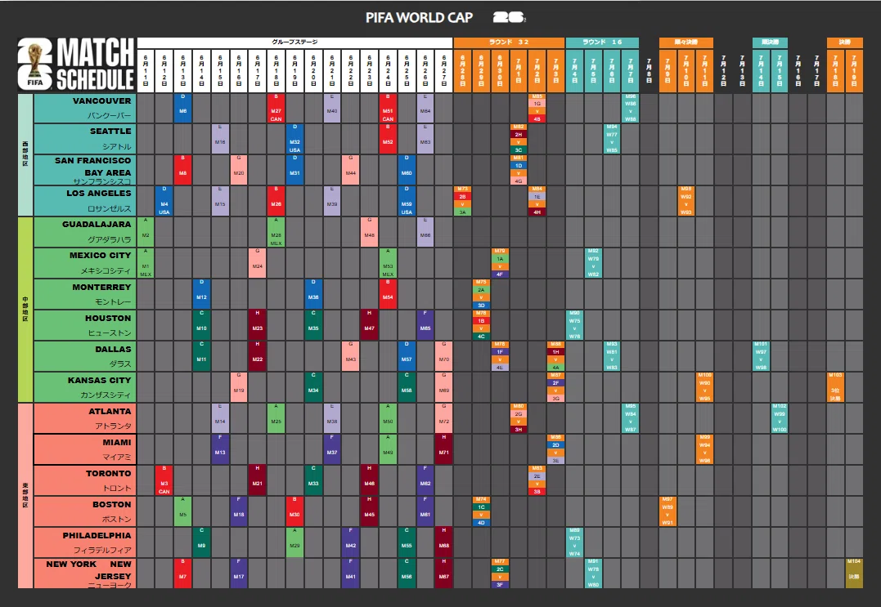Image resolution: width=881 pixels, height=607 pixels.
Task: Select third-place match M103 cell
Action: tap(835, 387)
